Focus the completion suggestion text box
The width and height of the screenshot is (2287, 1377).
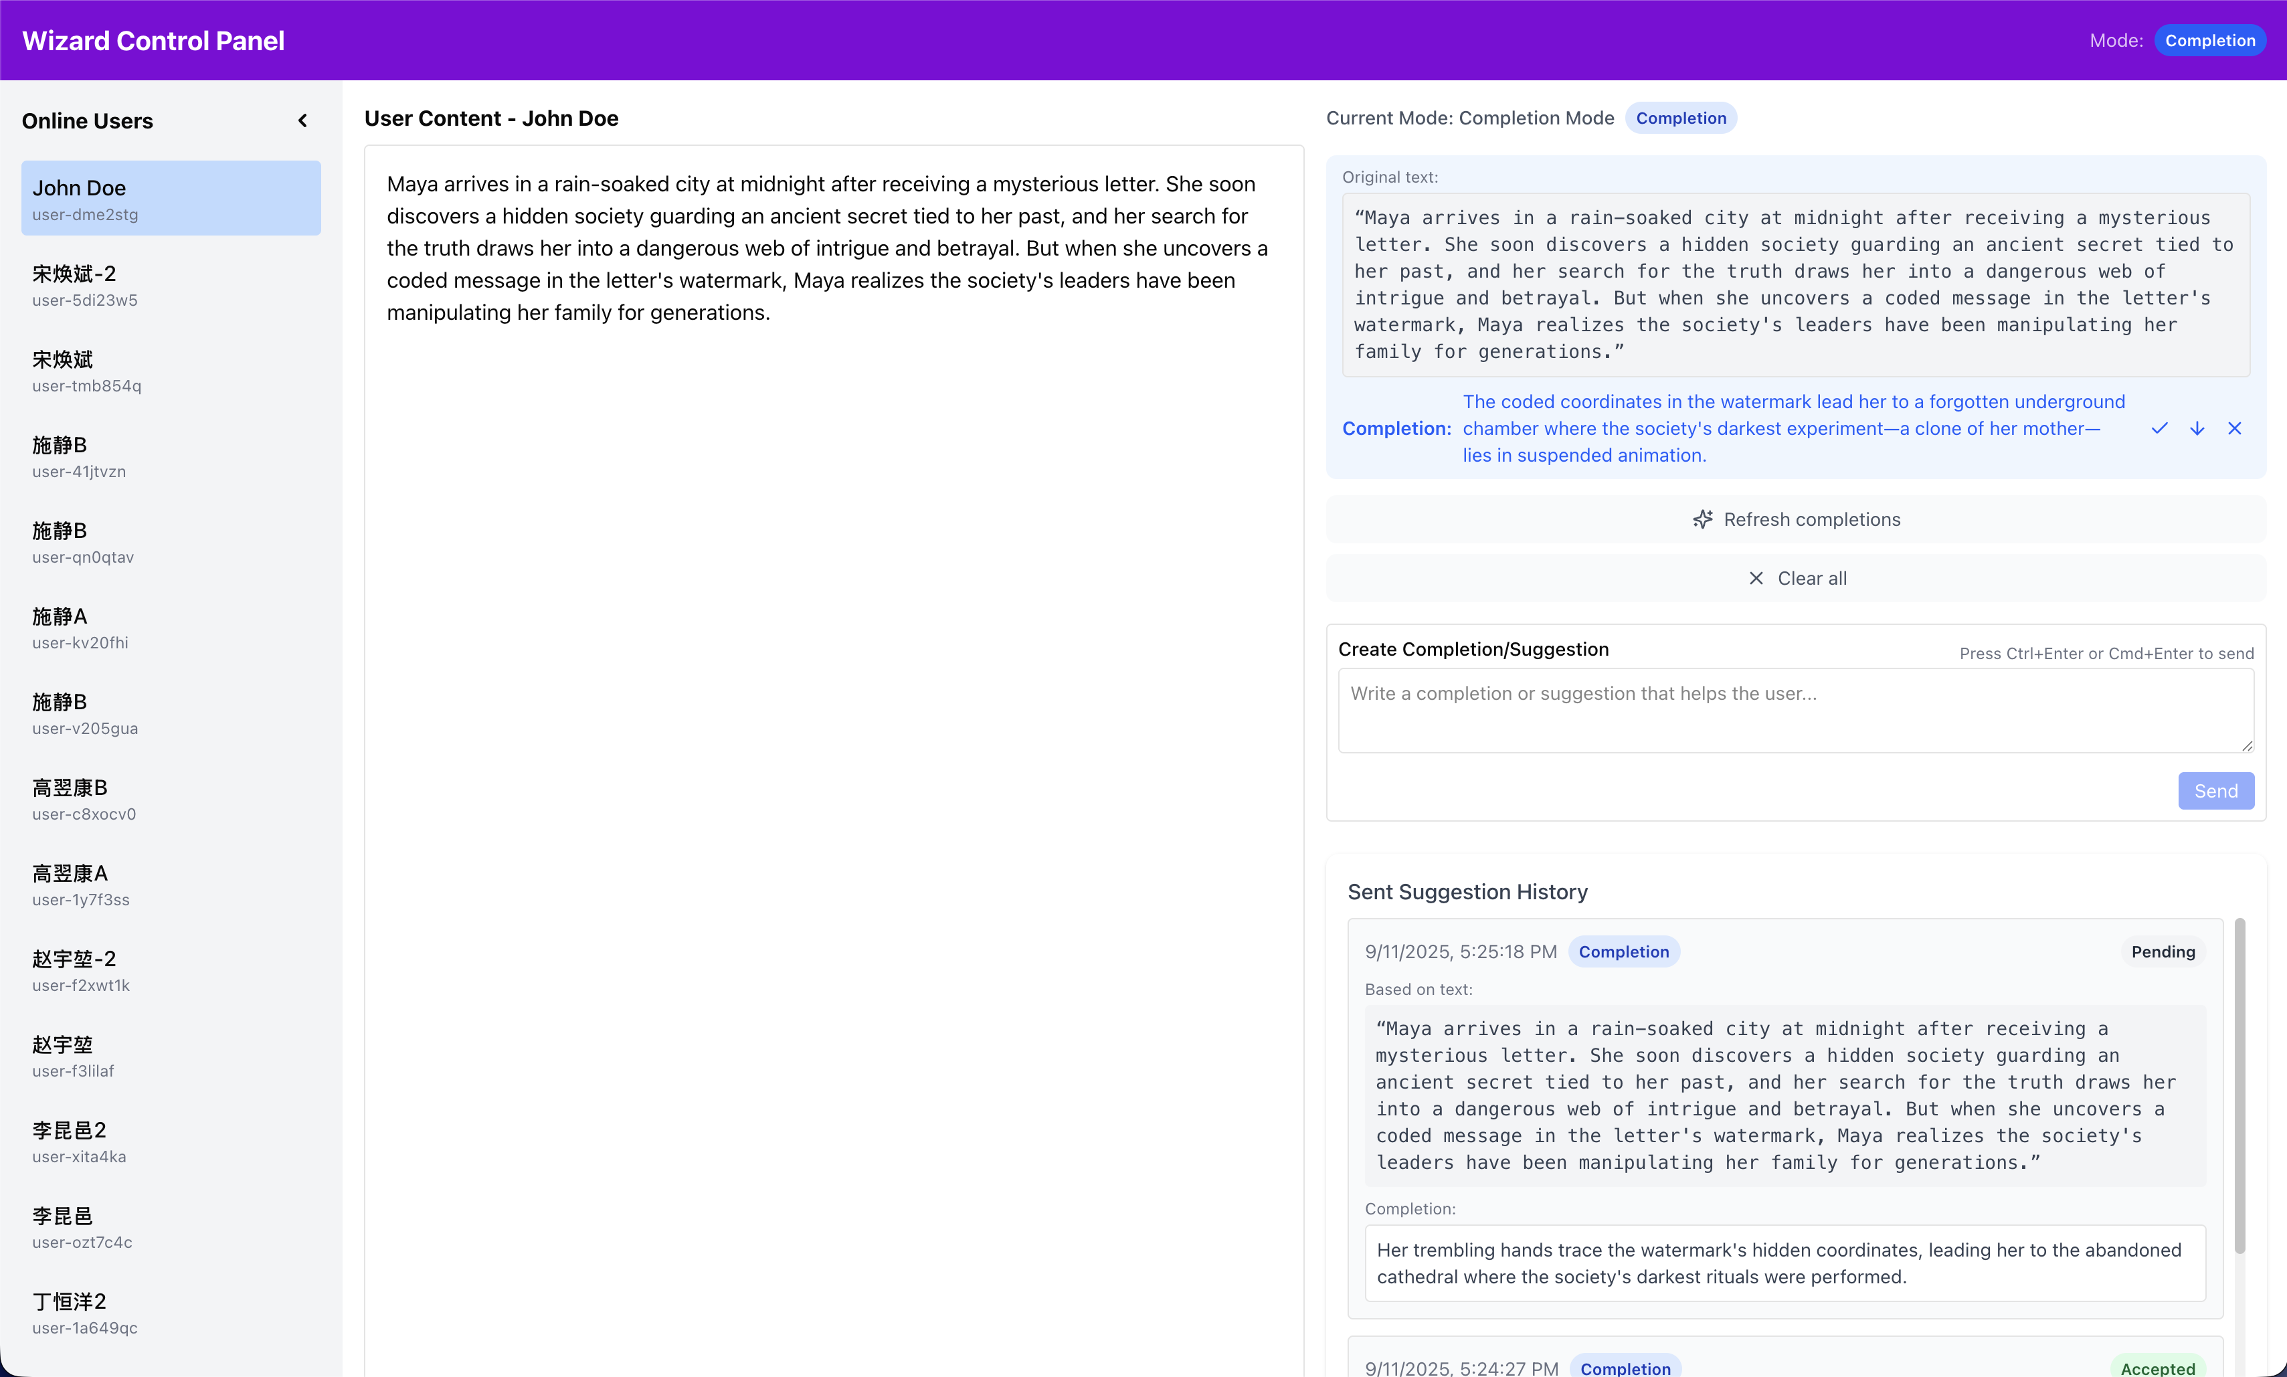(x=1795, y=710)
